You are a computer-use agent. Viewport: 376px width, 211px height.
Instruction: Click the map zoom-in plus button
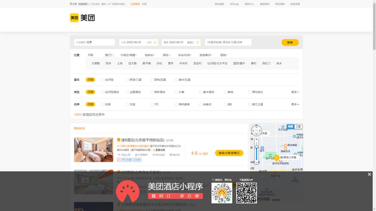[x=256, y=139]
